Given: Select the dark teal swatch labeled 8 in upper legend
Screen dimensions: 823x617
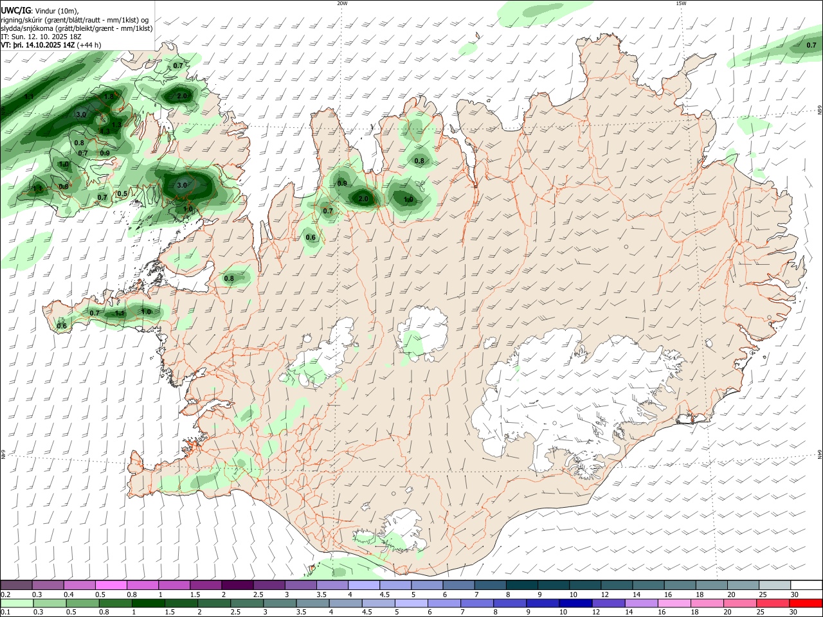Looking at the screenshot, I should click(521, 585).
